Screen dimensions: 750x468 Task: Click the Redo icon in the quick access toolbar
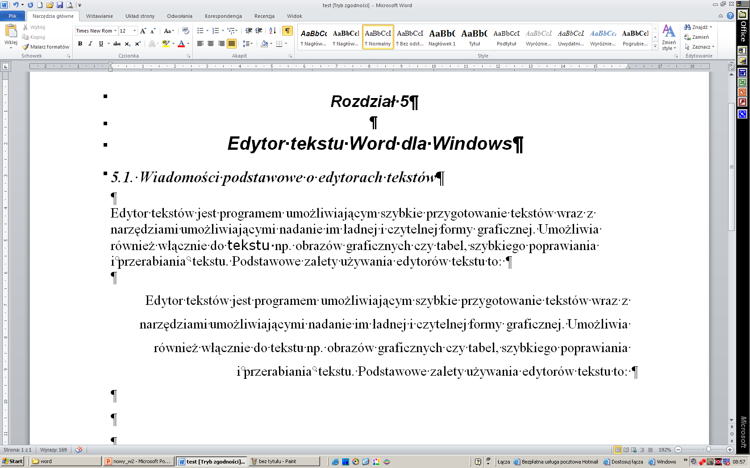click(30, 5)
